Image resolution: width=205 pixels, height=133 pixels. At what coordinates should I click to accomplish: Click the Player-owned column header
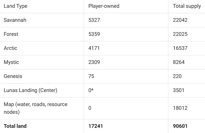(104, 6)
